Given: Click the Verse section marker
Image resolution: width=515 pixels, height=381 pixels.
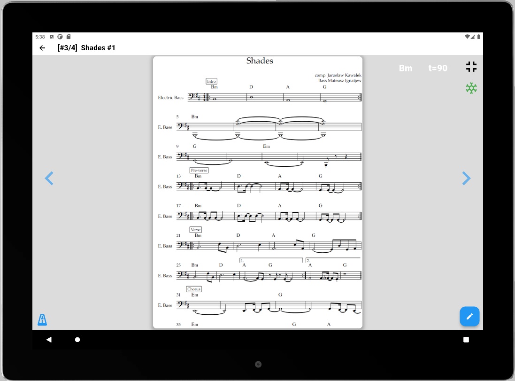Looking at the screenshot, I should (x=195, y=230).
